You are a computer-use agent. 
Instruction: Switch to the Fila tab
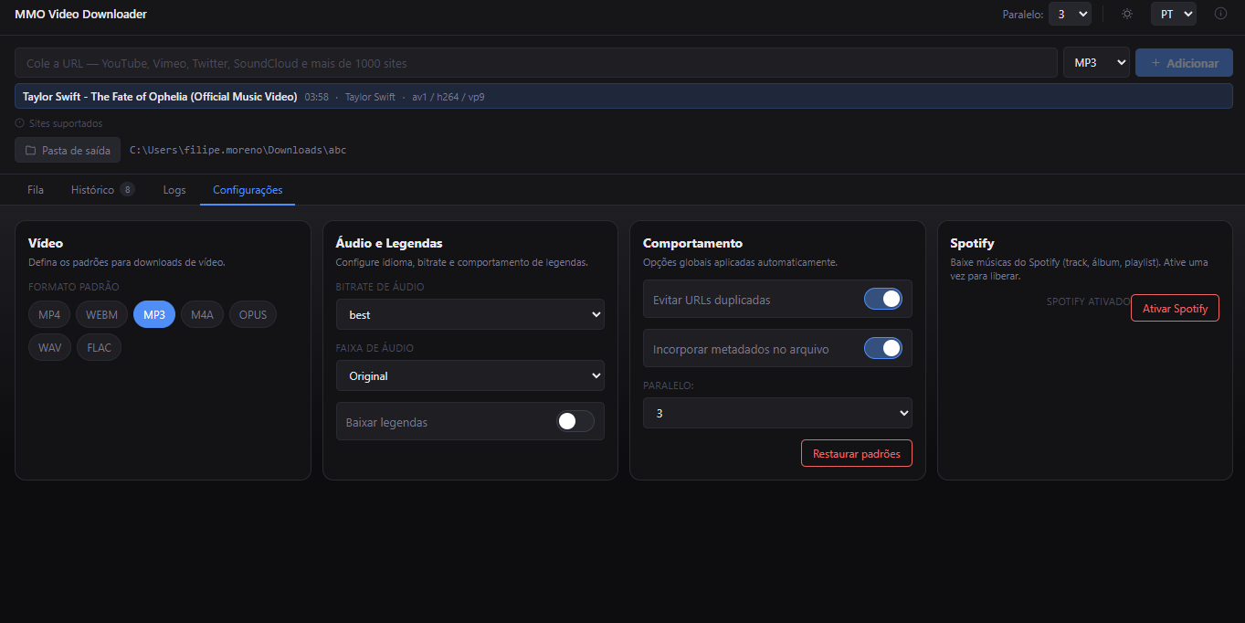point(36,190)
